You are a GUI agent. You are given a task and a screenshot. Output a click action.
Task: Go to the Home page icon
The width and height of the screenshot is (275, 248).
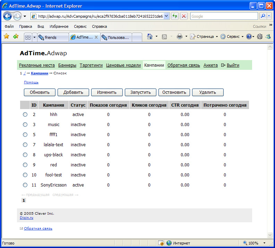150,36
